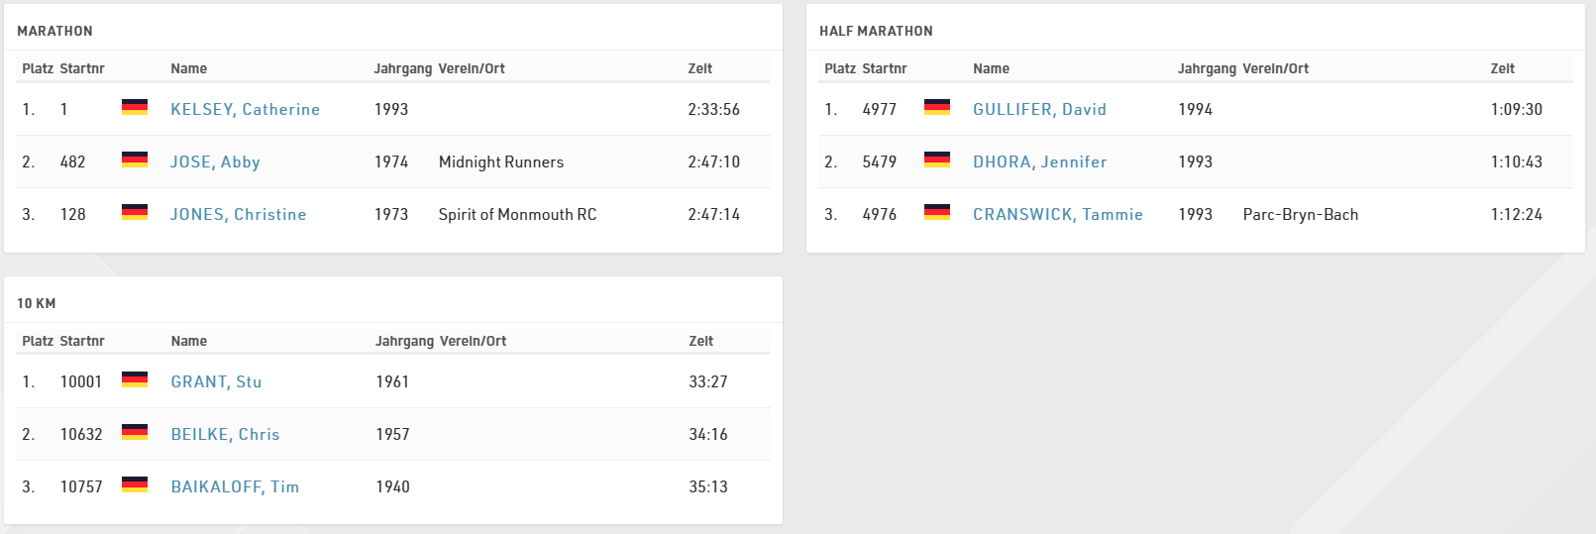Screen dimensions: 1596x534
Task: Click the Name column header in Half Marathon table
Action: pyautogui.click(x=991, y=68)
